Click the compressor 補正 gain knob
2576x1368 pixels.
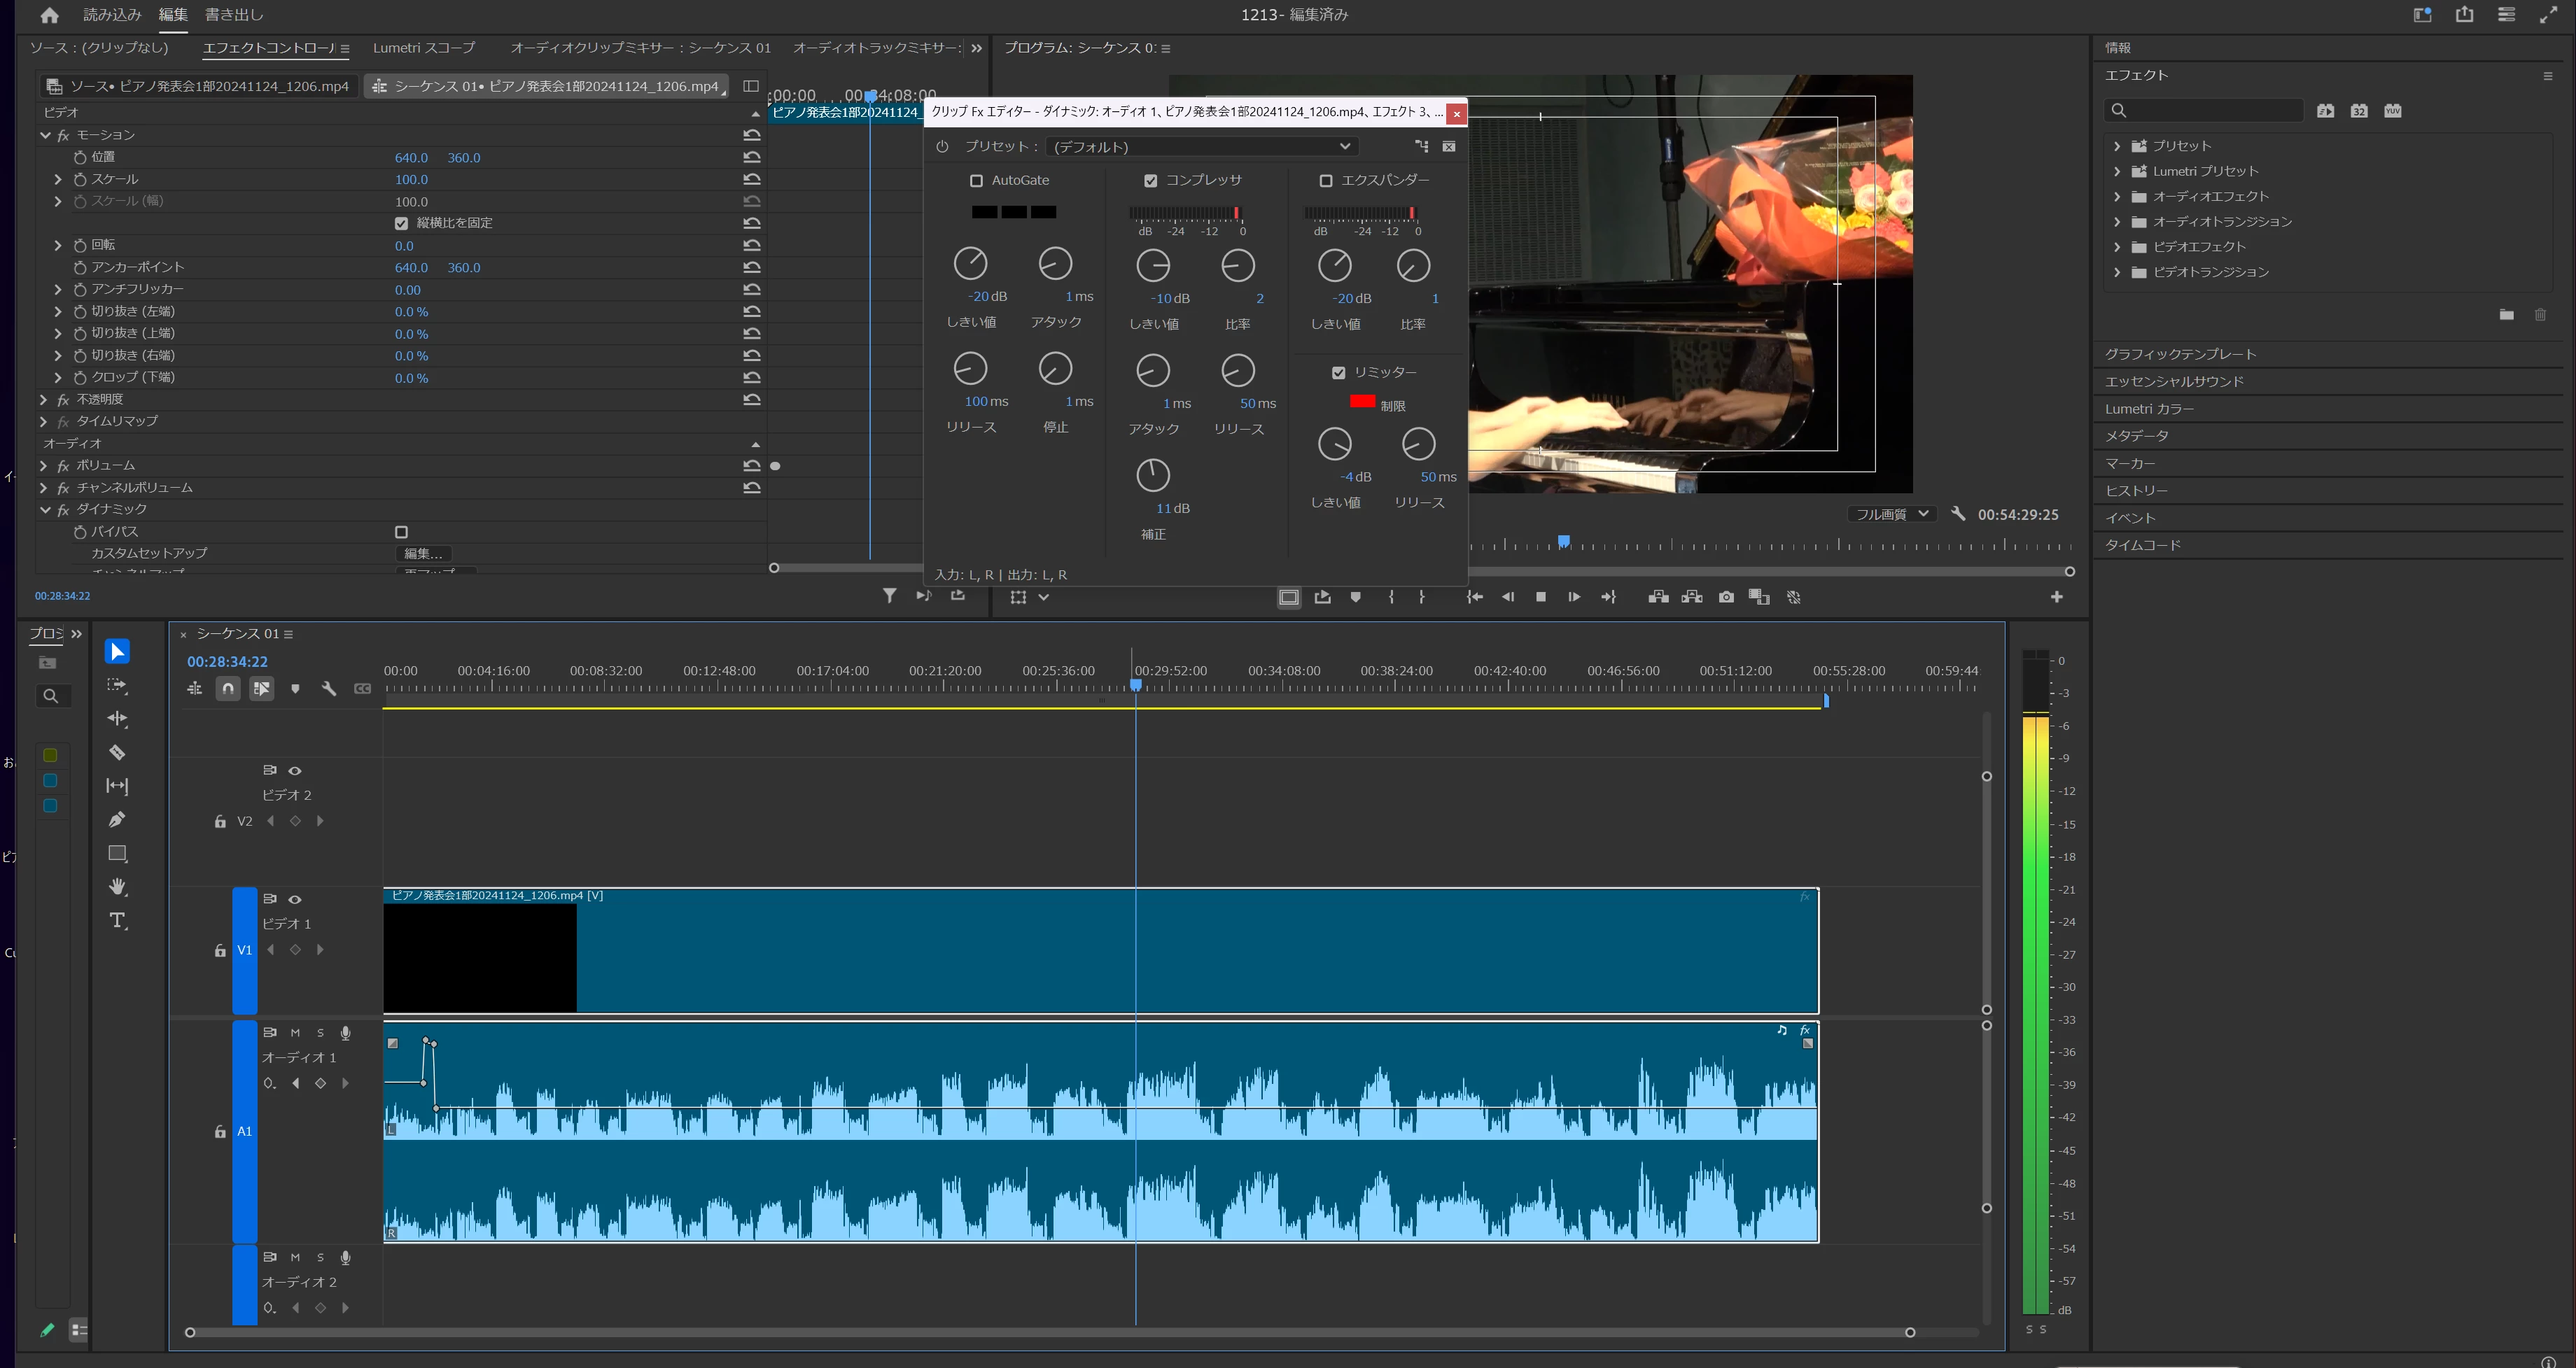[1153, 475]
